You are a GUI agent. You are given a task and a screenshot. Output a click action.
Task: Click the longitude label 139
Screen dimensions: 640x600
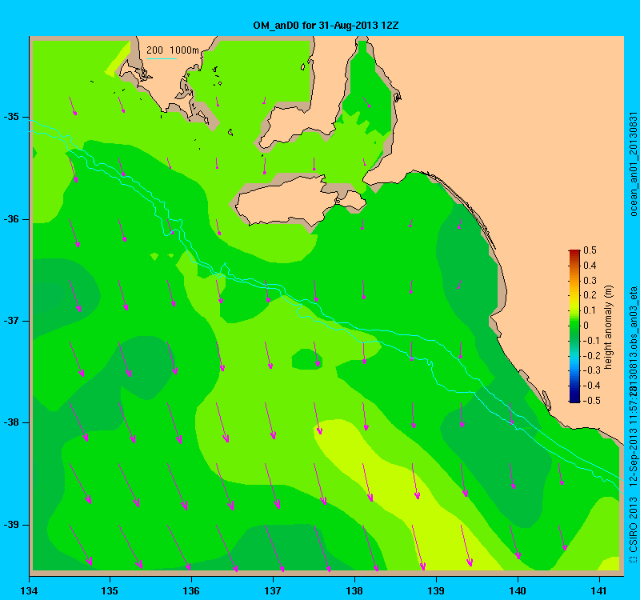pyautogui.click(x=436, y=591)
